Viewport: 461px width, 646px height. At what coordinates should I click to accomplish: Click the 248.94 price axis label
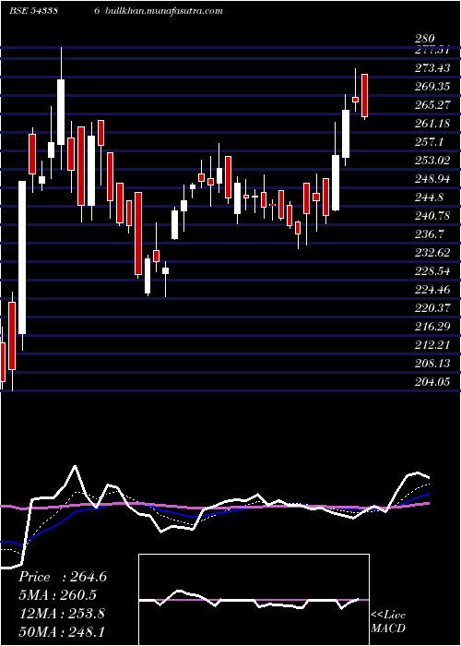click(x=432, y=179)
